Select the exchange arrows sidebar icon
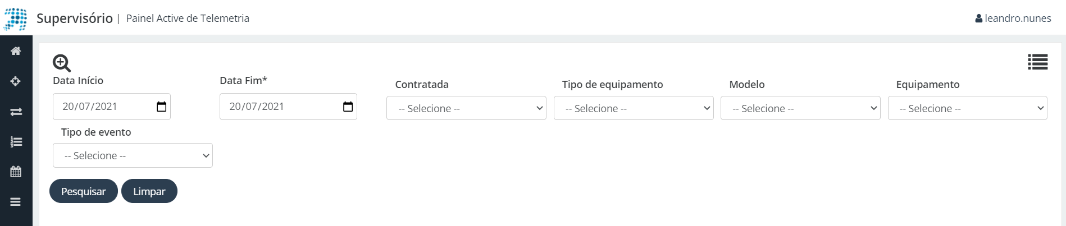1066x226 pixels. tap(16, 112)
